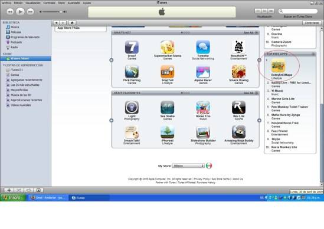
Task: Open the Visualización menu
Action: pos(33,3)
